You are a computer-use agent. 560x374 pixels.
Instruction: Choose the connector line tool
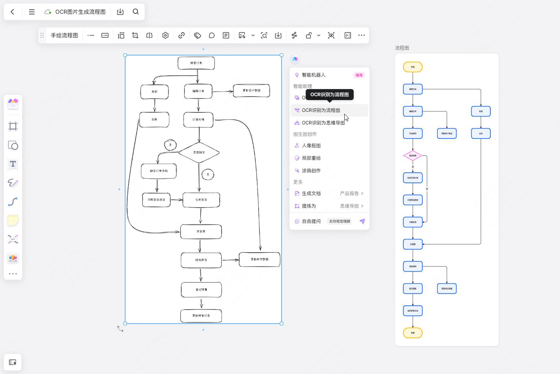(13, 202)
